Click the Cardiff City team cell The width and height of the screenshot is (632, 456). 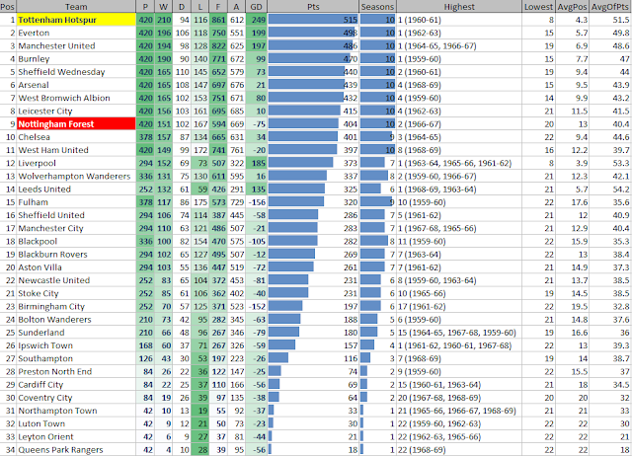click(76, 384)
